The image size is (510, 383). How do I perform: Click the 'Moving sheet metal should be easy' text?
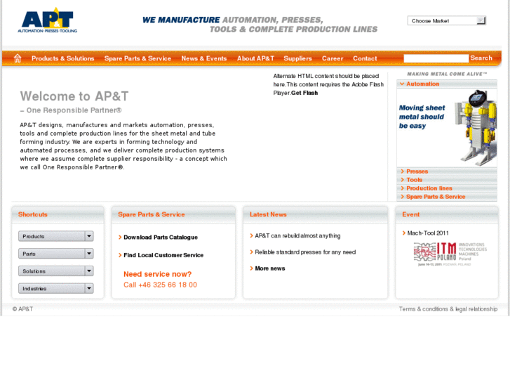(422, 117)
